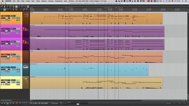Click the first icon in the lower toolbar row
This screenshot has width=189, height=106.
pyautogui.click(x=2, y=9)
